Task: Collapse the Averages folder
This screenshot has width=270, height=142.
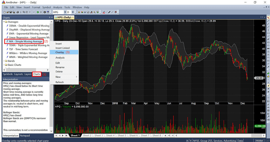Action: 4,22
